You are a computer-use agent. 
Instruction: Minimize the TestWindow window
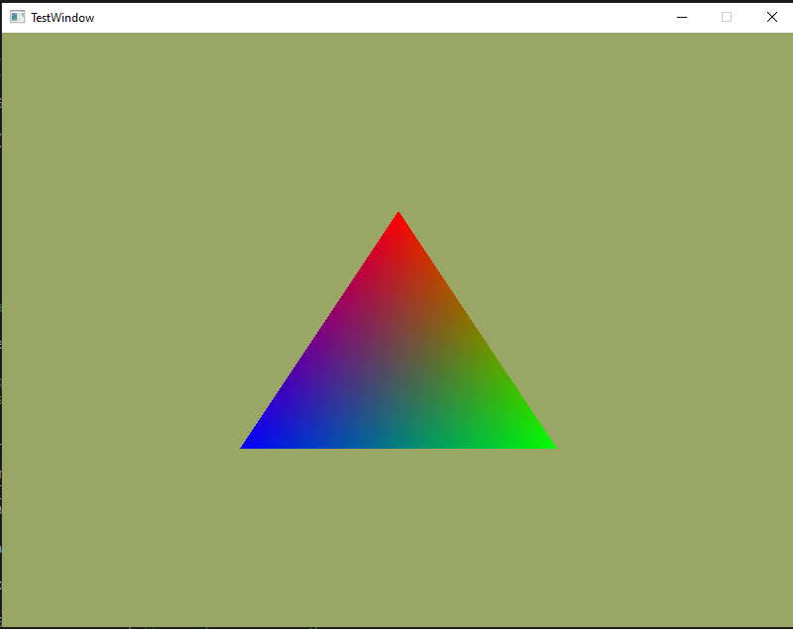[x=682, y=17]
